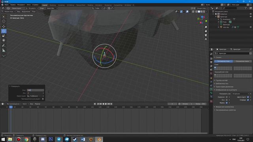Open the Bone properties tab icon
253x142 pixels.
click(211, 93)
